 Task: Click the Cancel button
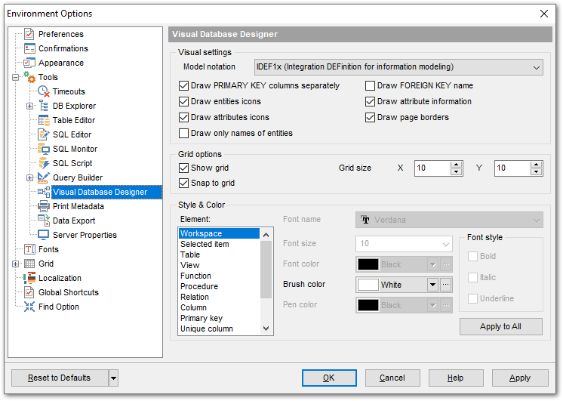coord(392,378)
